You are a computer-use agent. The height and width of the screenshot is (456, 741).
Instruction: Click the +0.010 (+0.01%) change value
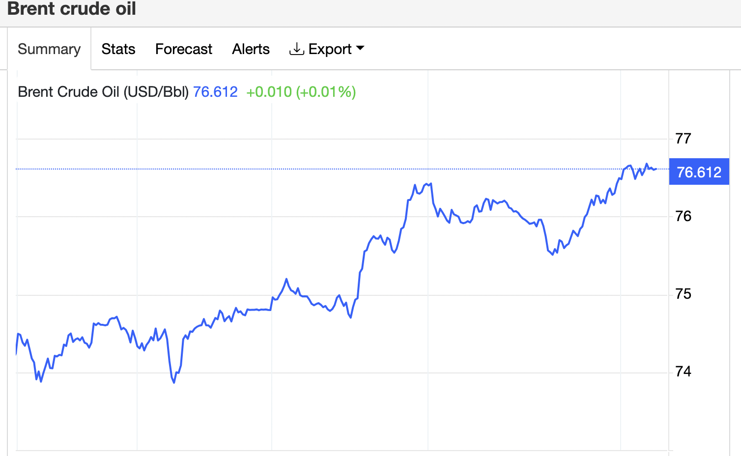(x=301, y=92)
